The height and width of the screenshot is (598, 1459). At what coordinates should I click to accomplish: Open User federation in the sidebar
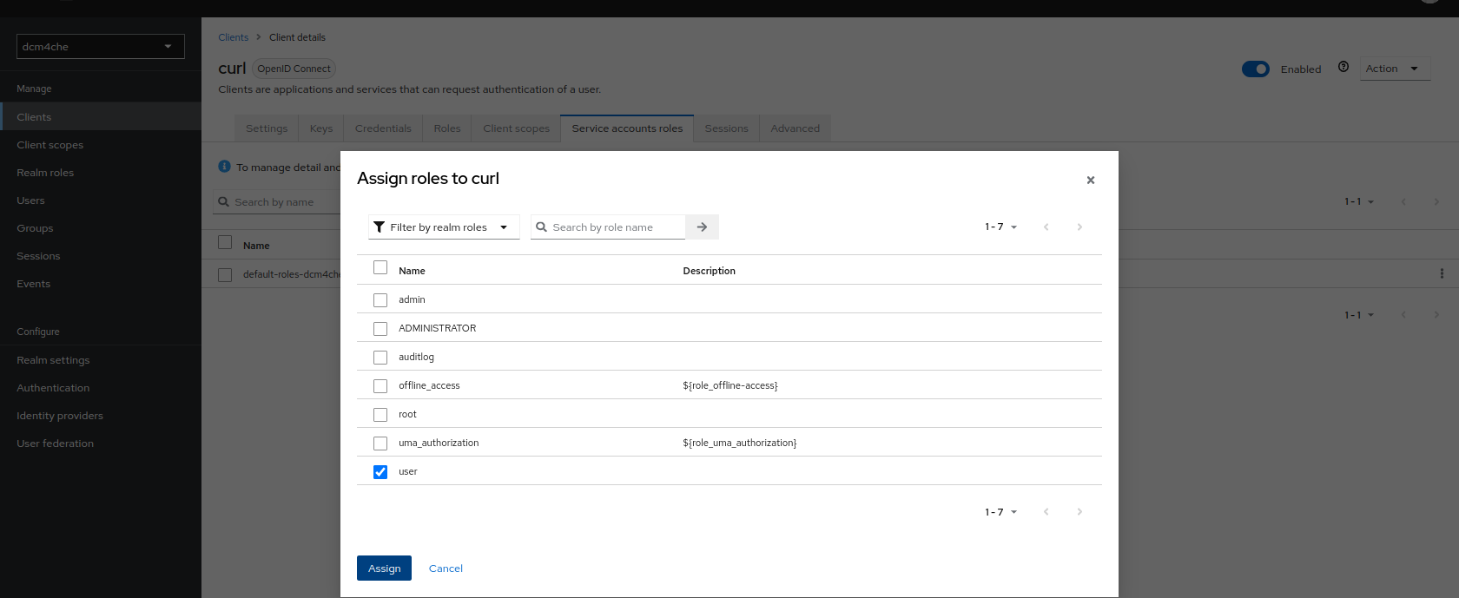(101, 444)
